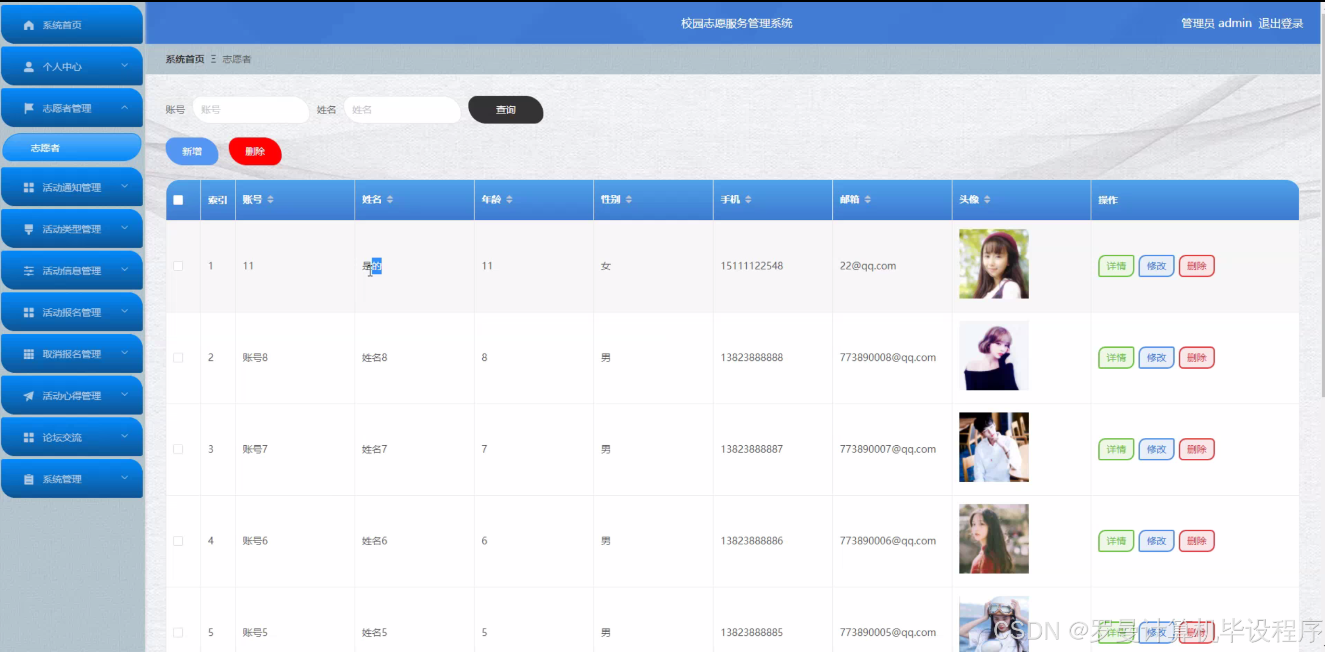Screen dimensions: 1325x652
Task: Open the 志愿者 submenu item
Action: point(72,148)
